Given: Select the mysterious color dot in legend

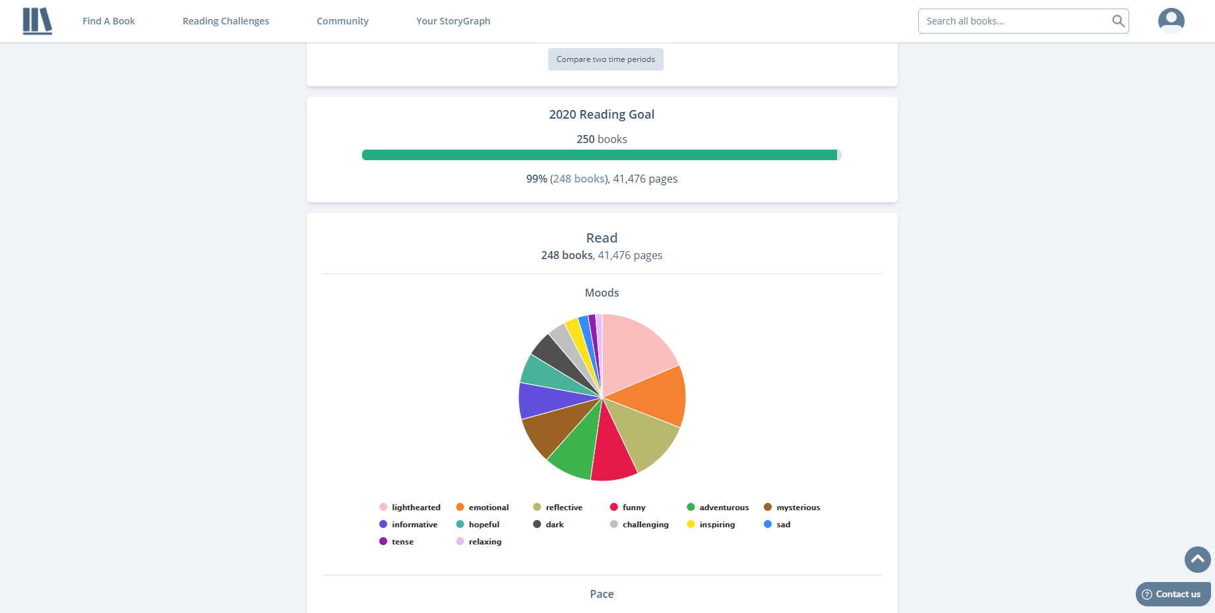Looking at the screenshot, I should click(767, 507).
